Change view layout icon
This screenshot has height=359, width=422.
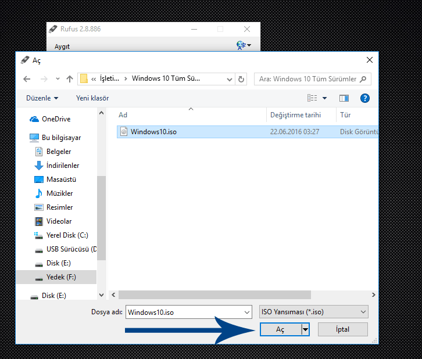pos(312,98)
